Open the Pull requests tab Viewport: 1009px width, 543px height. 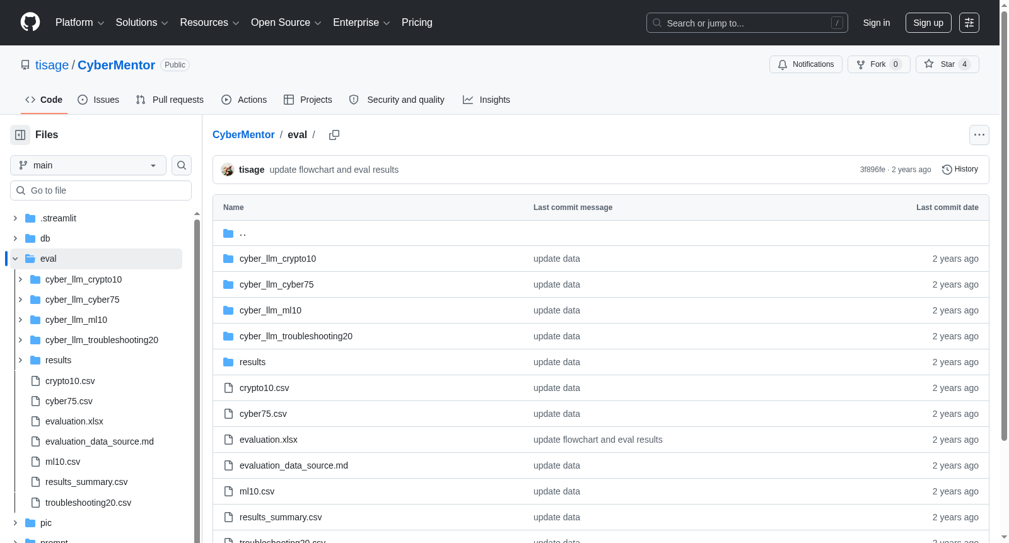170,100
